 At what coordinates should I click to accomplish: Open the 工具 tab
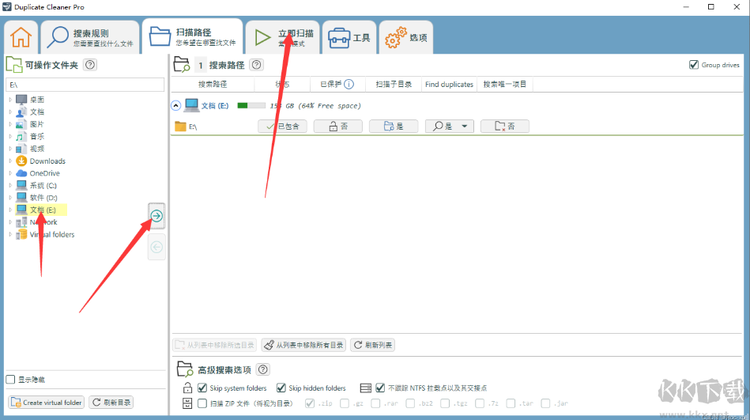click(x=349, y=37)
